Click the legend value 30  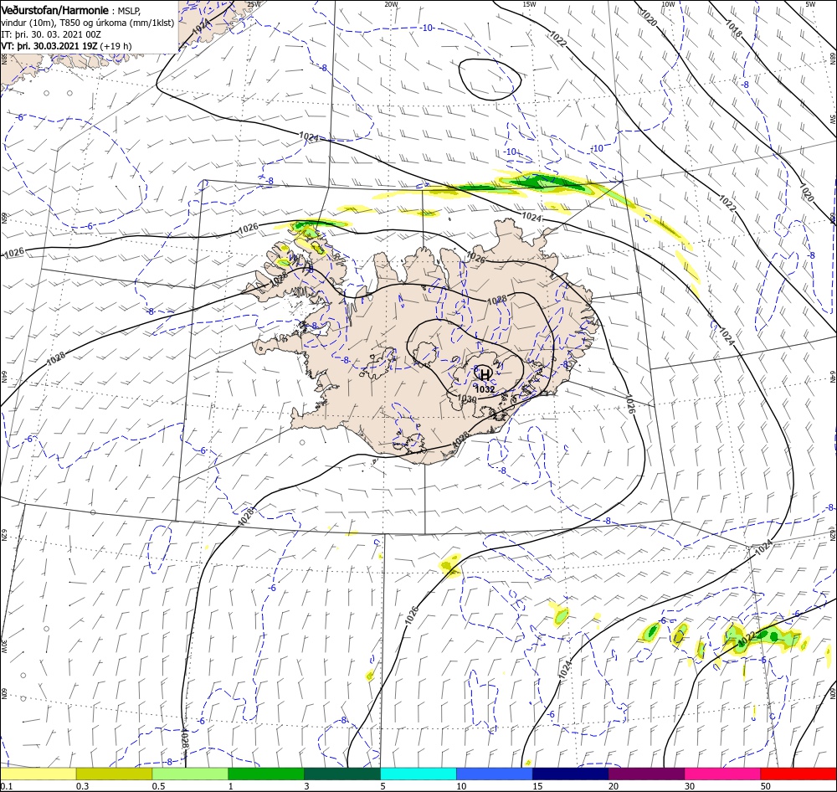click(x=690, y=785)
